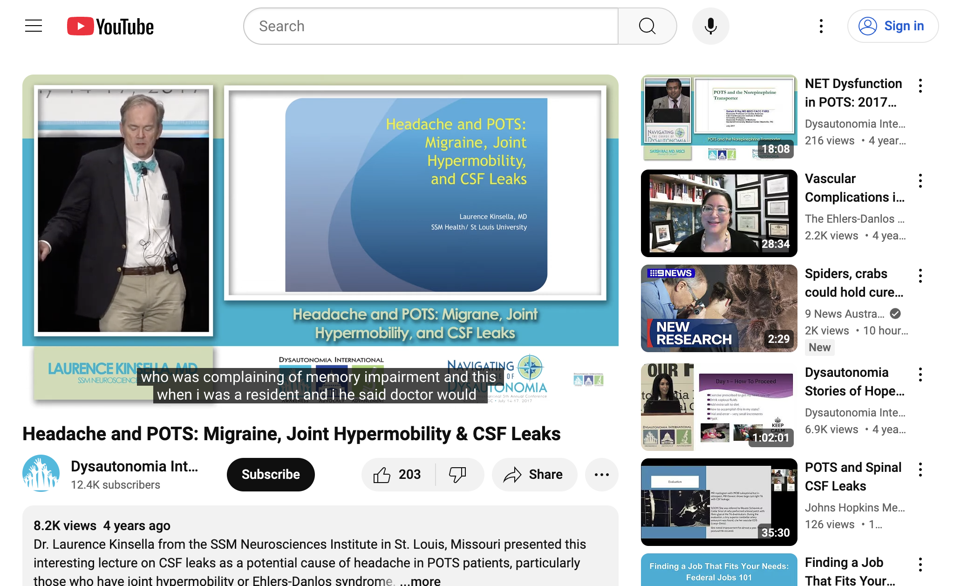954x586 pixels.
Task: Open more actions ellipsis under video
Action: click(x=602, y=475)
